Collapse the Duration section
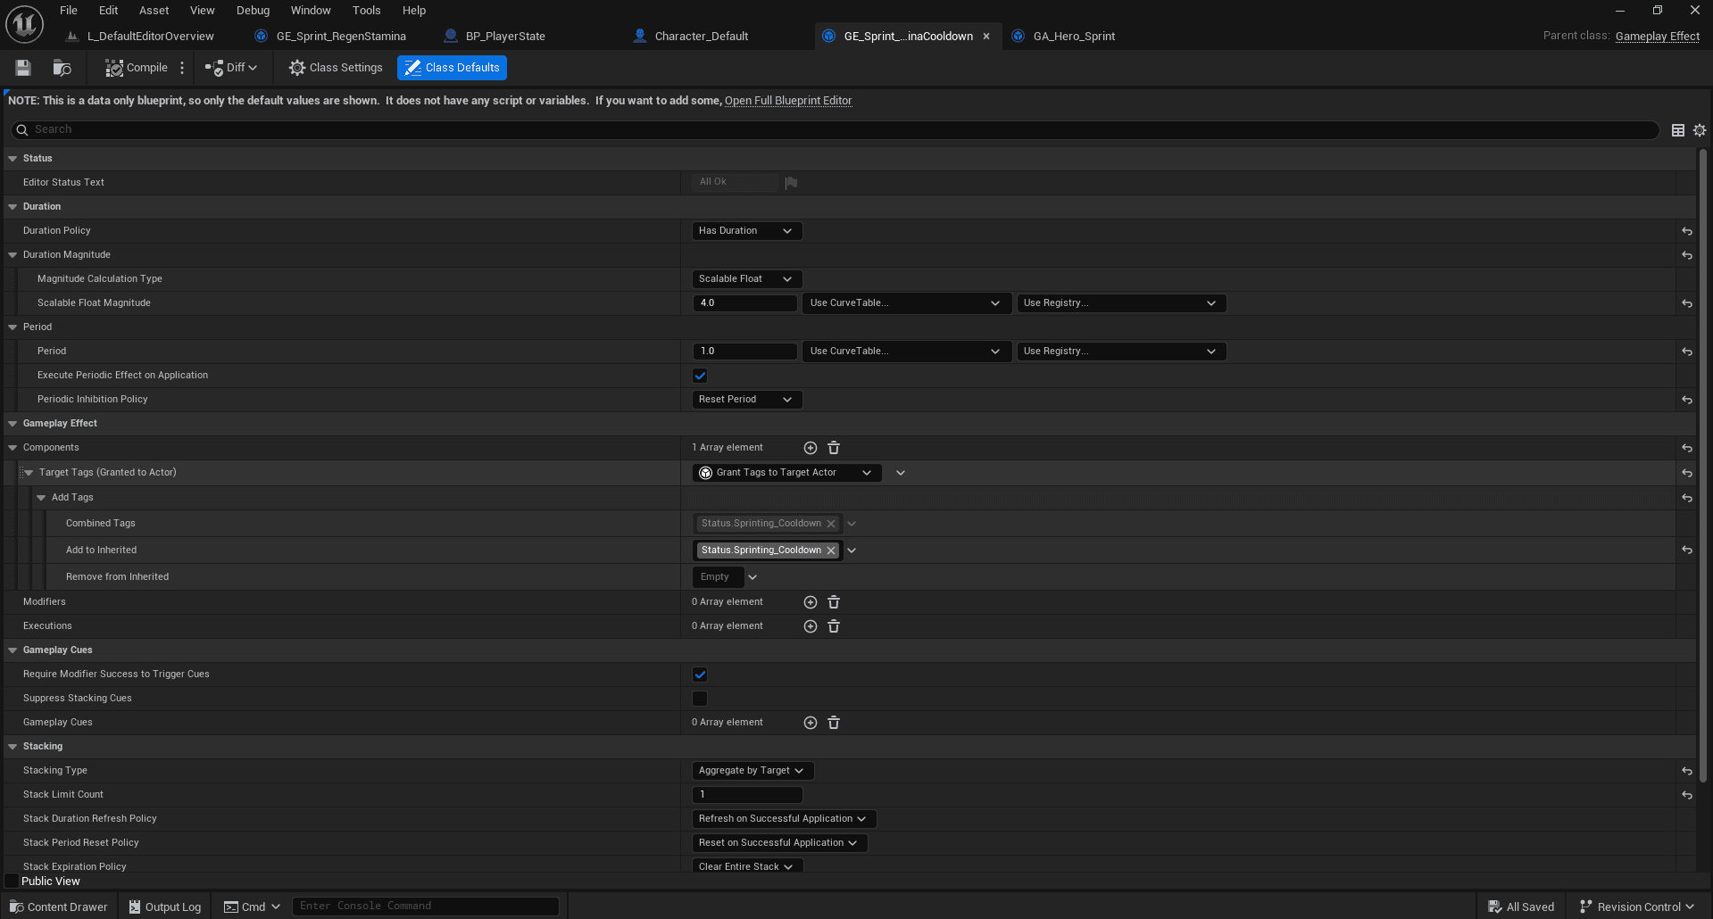 [12, 207]
